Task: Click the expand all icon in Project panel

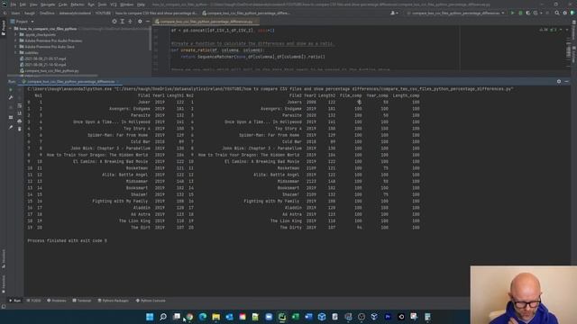Action: 123,22
